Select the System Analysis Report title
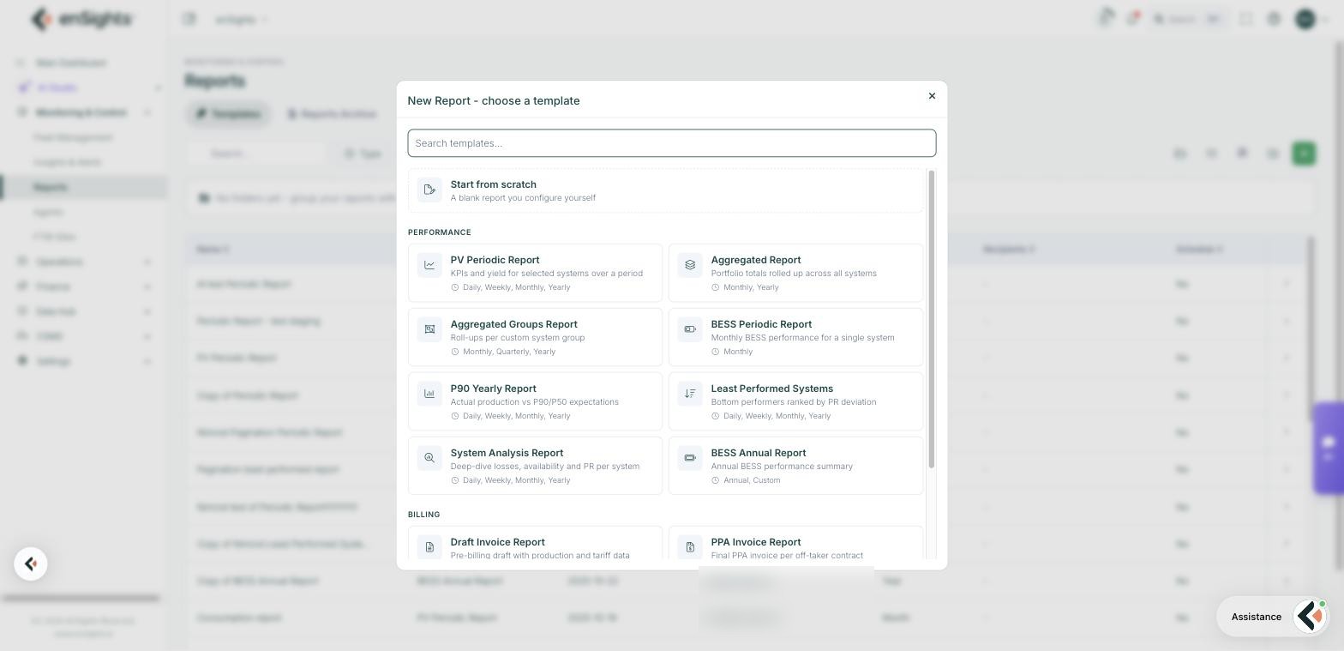This screenshot has width=1344, height=651. (x=507, y=453)
